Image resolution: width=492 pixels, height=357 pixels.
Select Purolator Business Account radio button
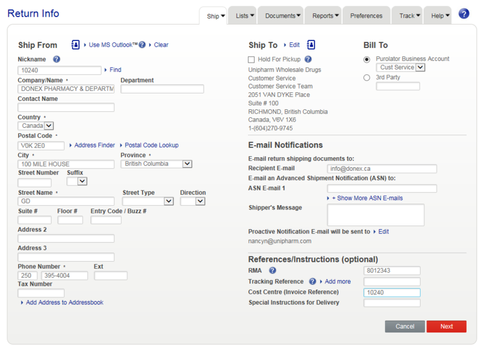(x=367, y=60)
